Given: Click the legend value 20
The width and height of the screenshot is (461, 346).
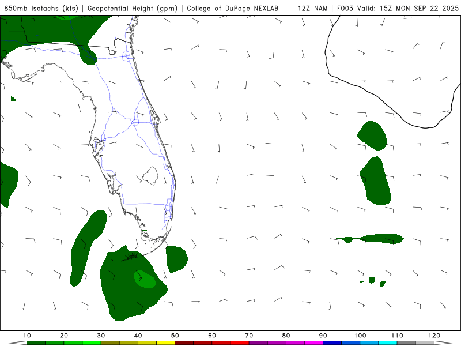Looking at the screenshot, I should point(64,336).
